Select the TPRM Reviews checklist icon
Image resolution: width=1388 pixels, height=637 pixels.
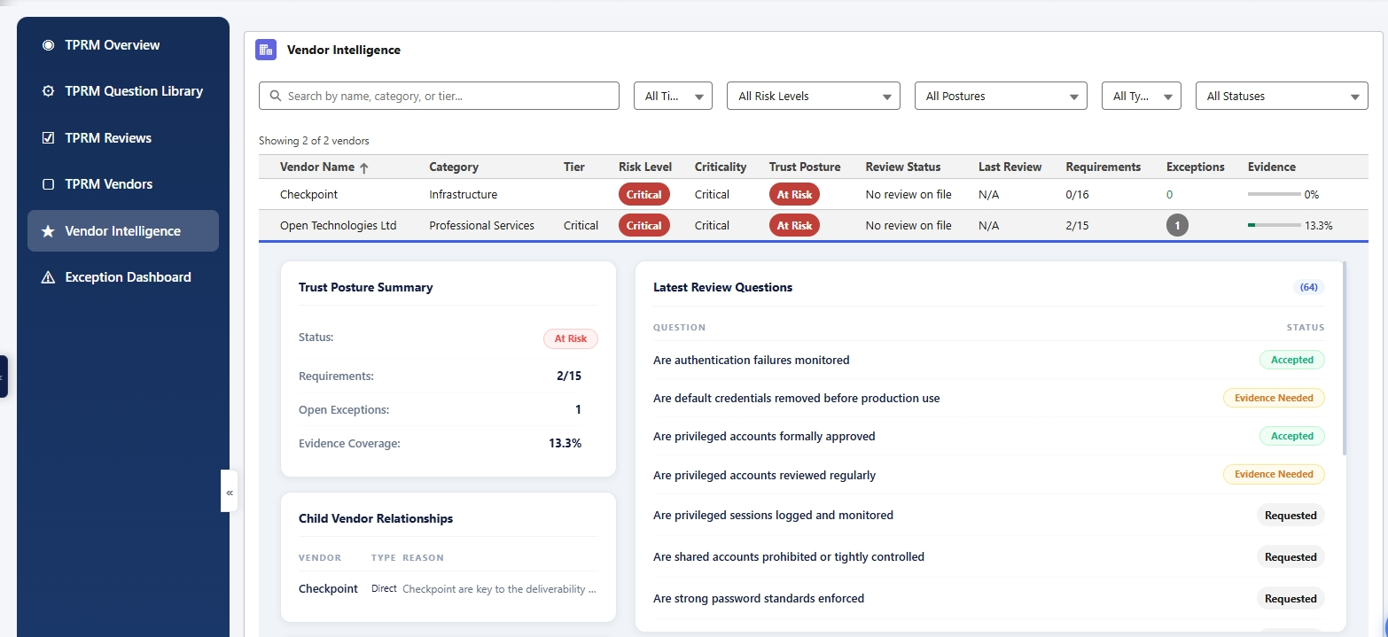click(x=48, y=137)
